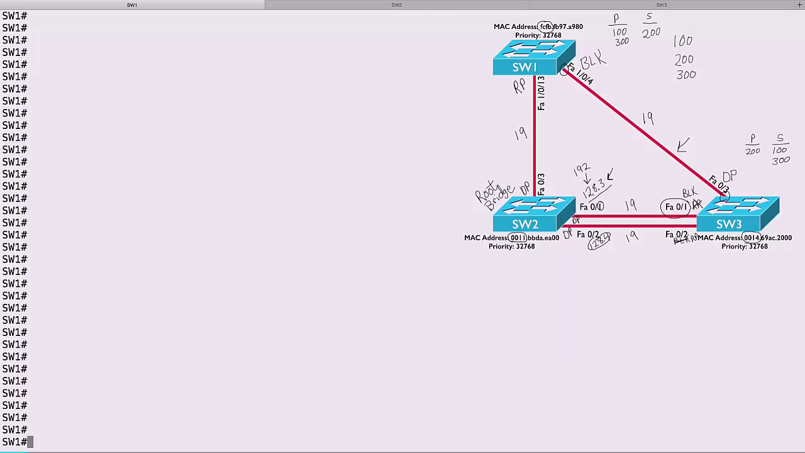This screenshot has height=453, width=805.
Task: Open a new terminal tab with plus button
Action: click(x=799, y=5)
